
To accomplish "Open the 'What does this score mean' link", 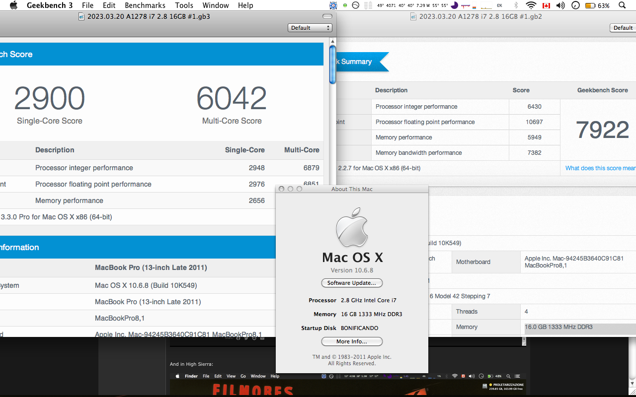I will coord(601,168).
